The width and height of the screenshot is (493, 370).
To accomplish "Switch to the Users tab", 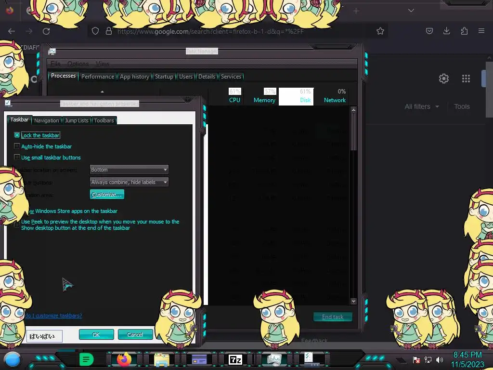I will click(x=185, y=77).
